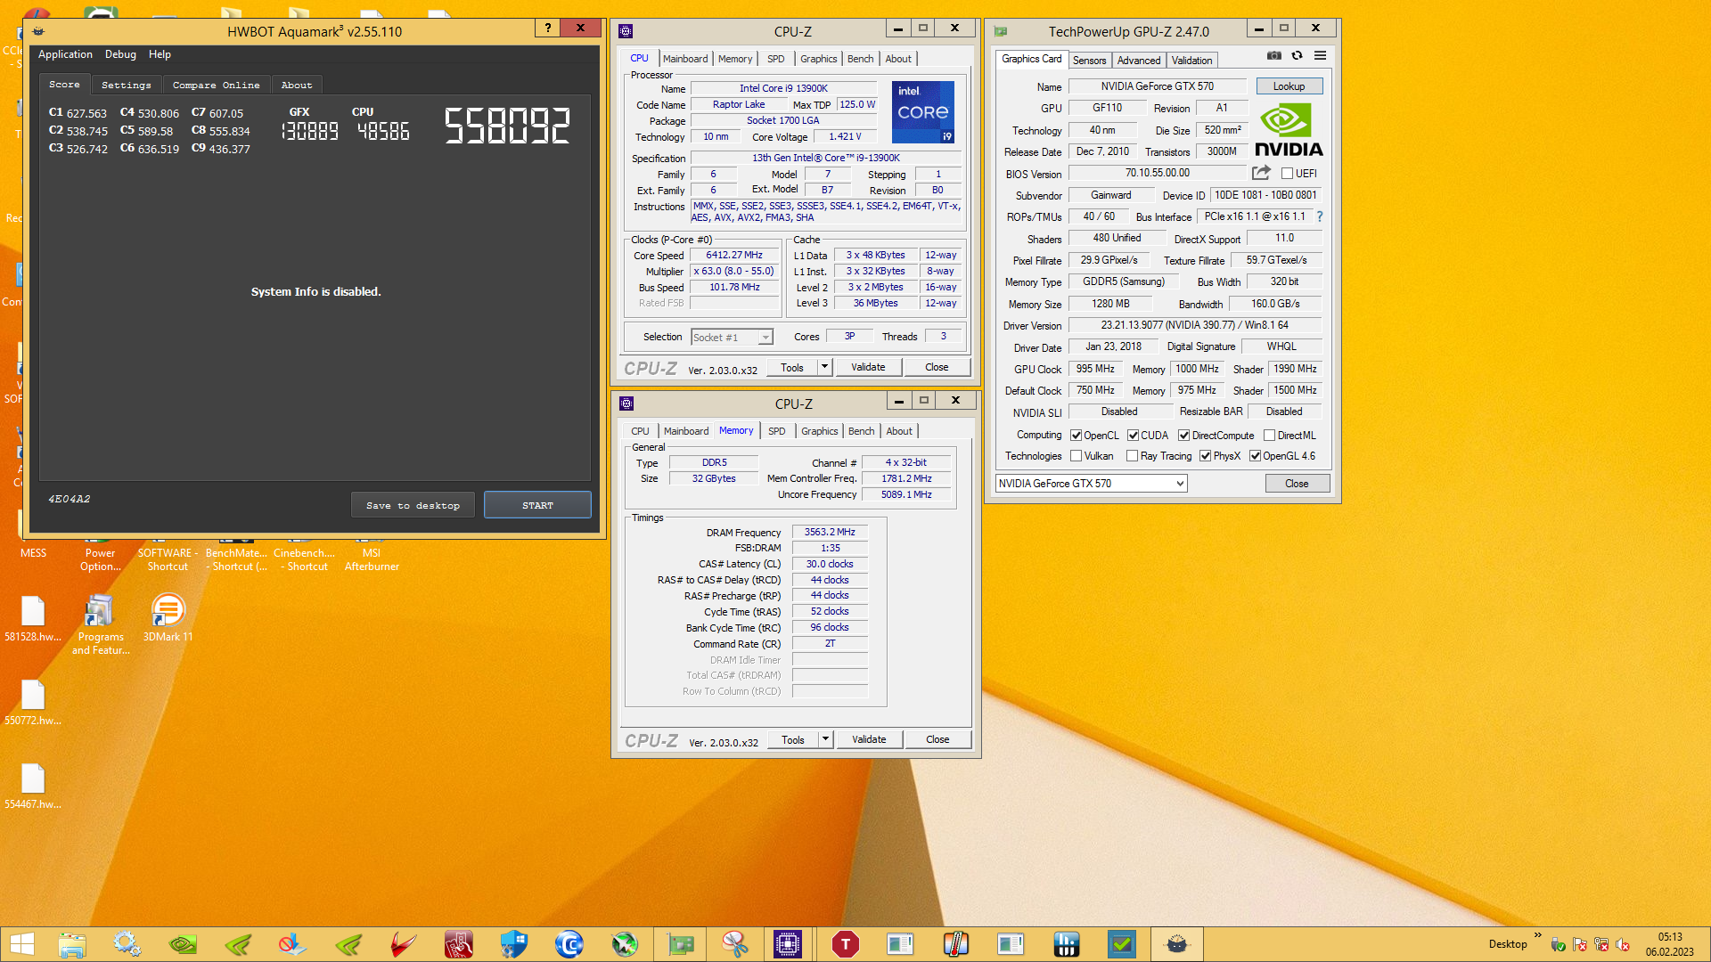Click the muted volume tray icon
Screen dimensions: 1711x962
pos(1623,944)
